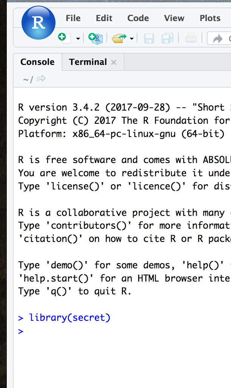This screenshot has height=388, width=231.
Task: Save all open documents
Action: 167,38
